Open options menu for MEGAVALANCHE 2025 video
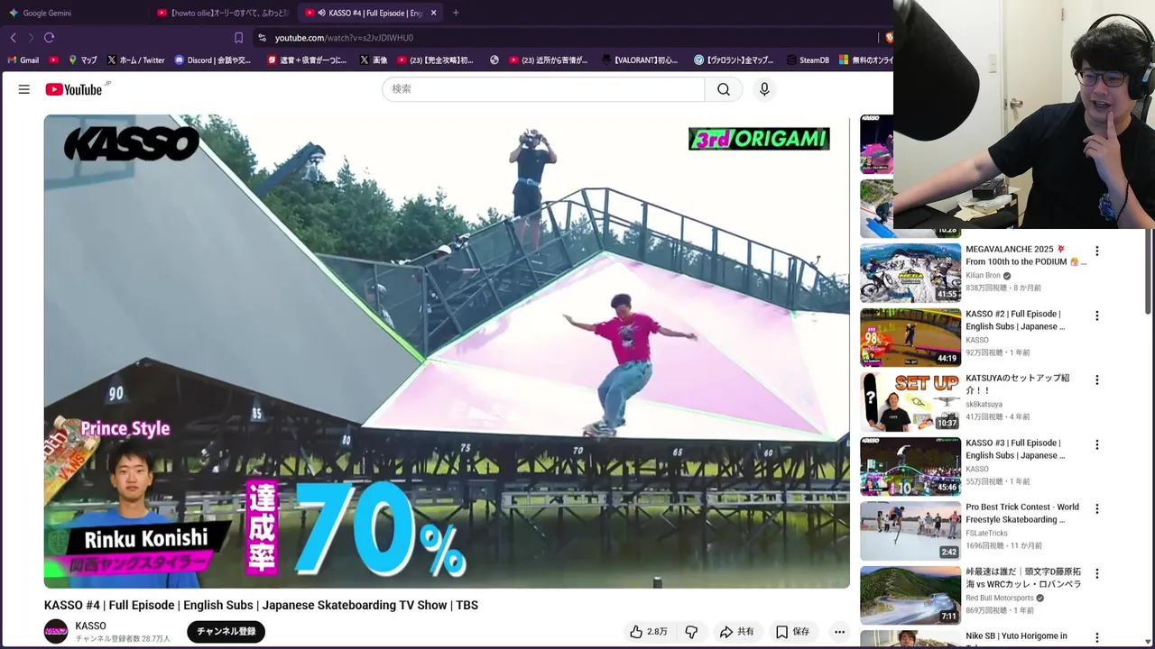The height and width of the screenshot is (649, 1155). click(1097, 251)
